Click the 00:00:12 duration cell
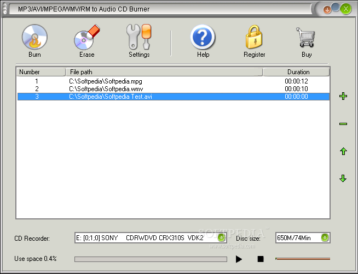 coord(296,81)
